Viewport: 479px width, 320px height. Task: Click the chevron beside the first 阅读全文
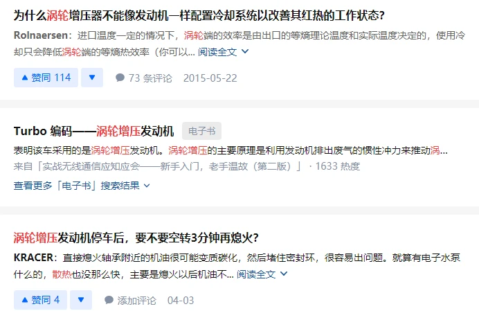245,51
